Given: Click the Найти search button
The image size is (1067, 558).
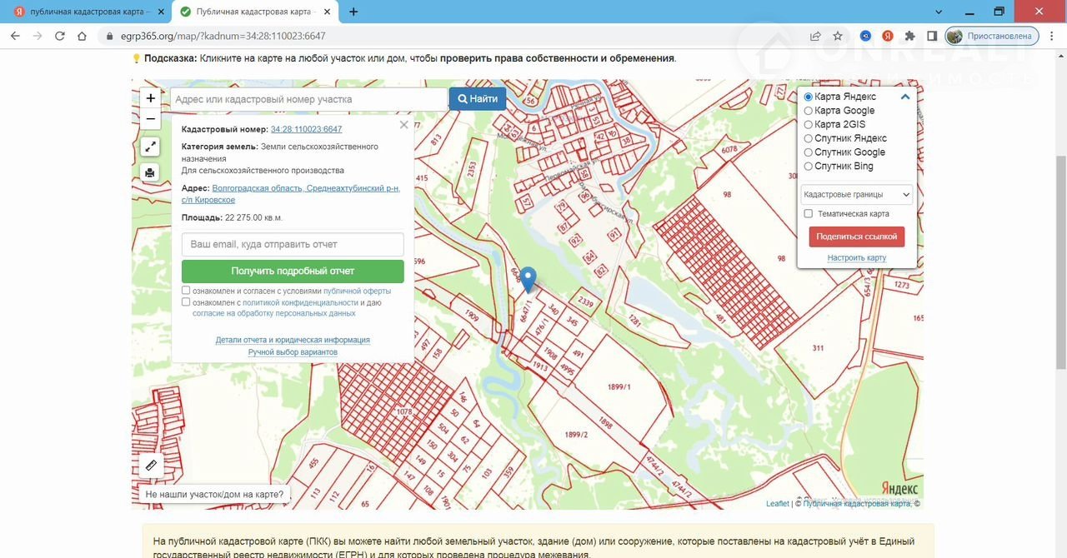Looking at the screenshot, I should (478, 98).
